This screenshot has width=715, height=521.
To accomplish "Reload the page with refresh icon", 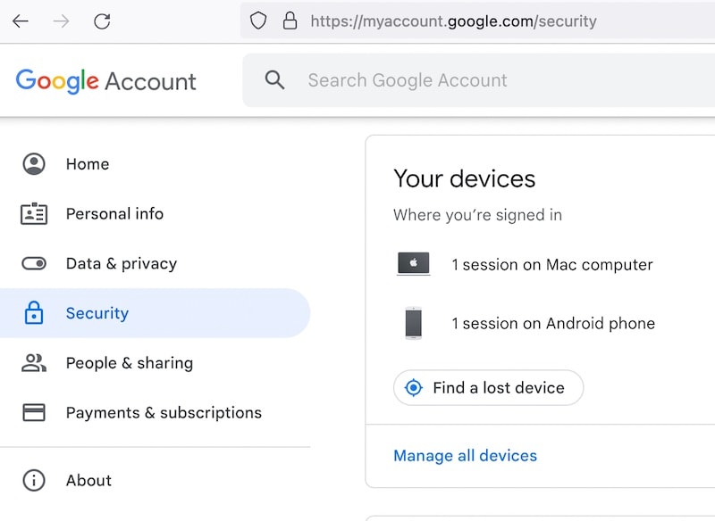I will pyautogui.click(x=103, y=21).
